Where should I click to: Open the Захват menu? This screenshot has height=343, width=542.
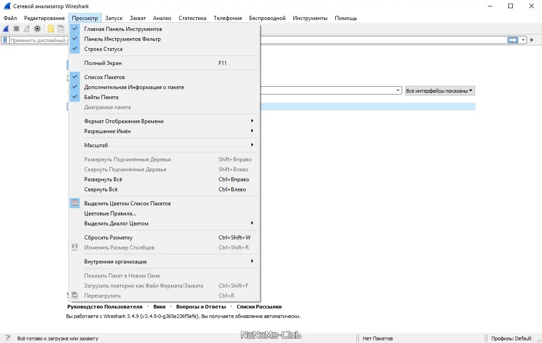[138, 18]
